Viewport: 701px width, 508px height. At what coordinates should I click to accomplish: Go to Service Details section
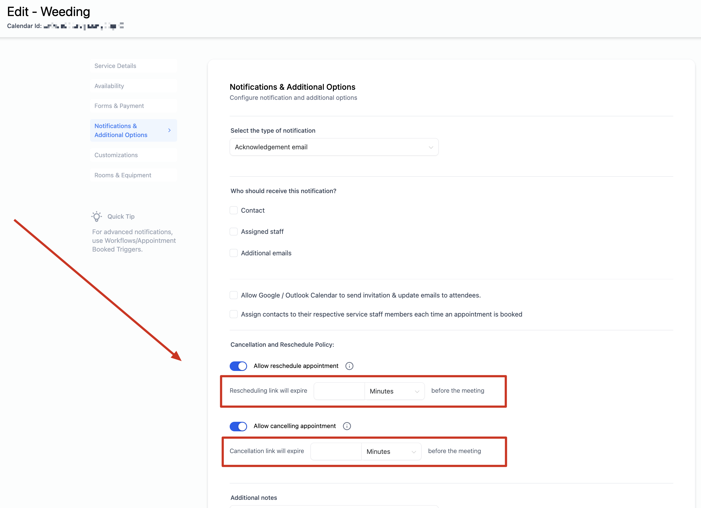115,66
